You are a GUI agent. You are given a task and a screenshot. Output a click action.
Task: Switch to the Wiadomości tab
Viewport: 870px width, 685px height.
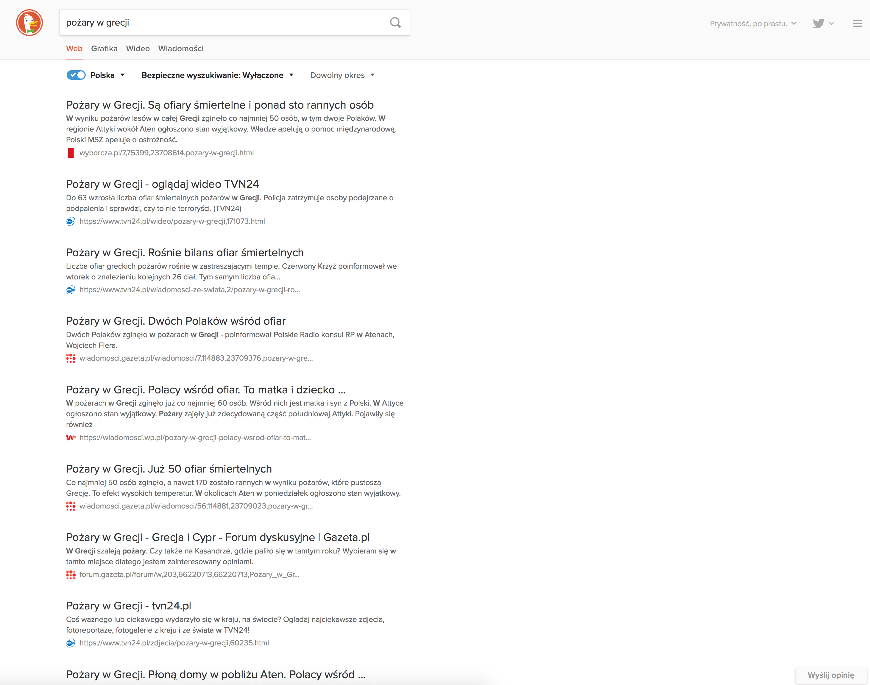(x=181, y=49)
